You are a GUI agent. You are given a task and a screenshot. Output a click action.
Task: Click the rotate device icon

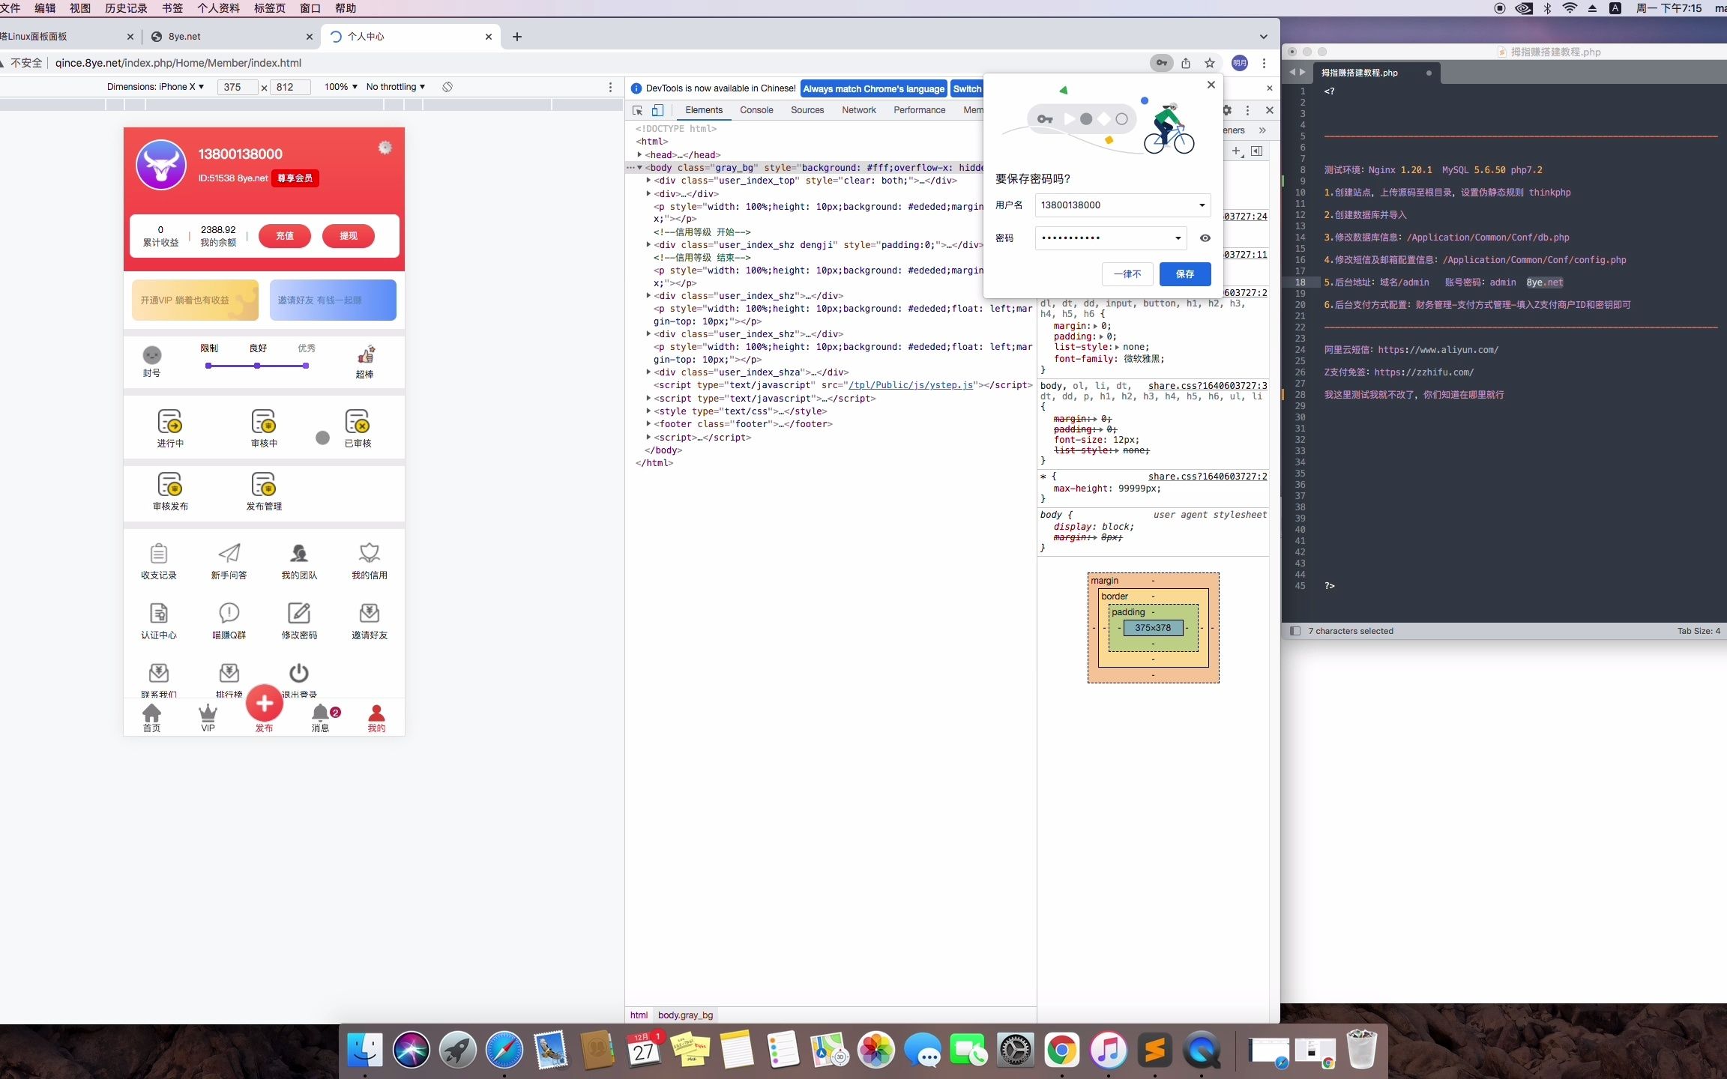(447, 87)
